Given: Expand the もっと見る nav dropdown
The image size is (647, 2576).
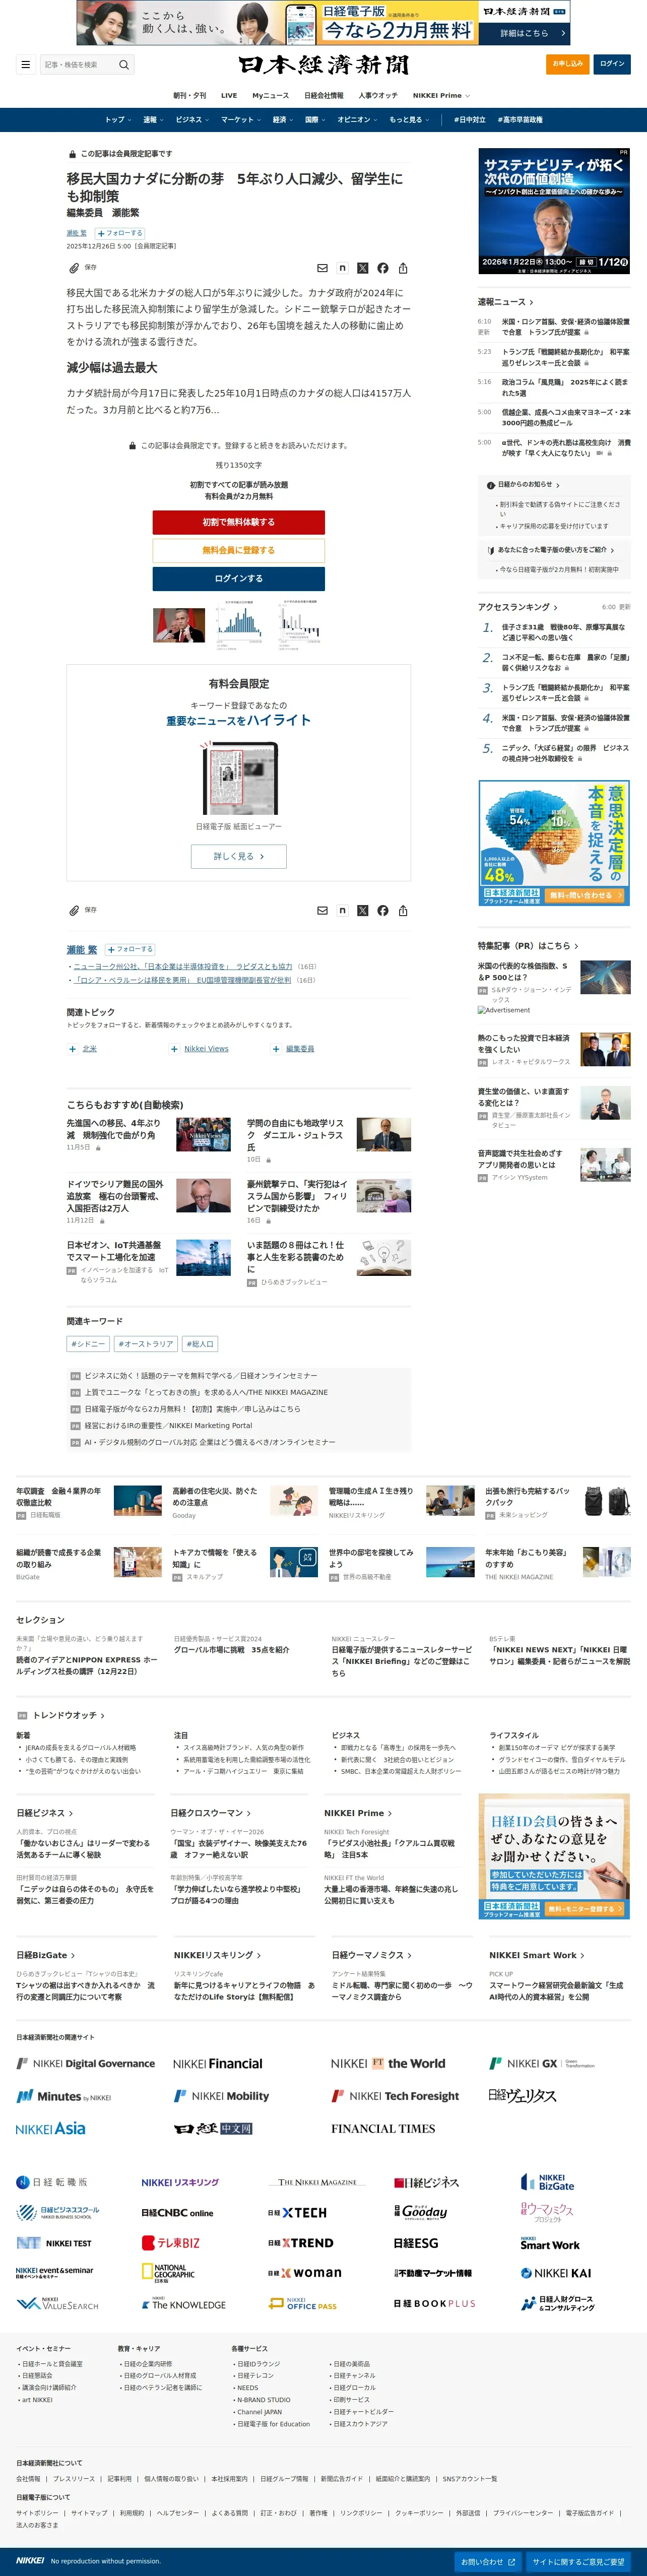Looking at the screenshot, I should [409, 120].
